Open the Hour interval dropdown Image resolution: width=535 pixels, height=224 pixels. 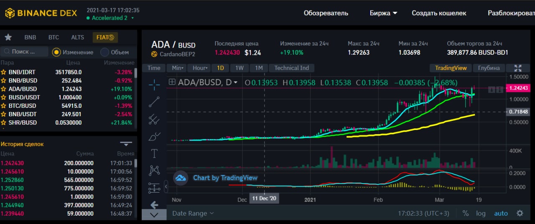click(200, 68)
